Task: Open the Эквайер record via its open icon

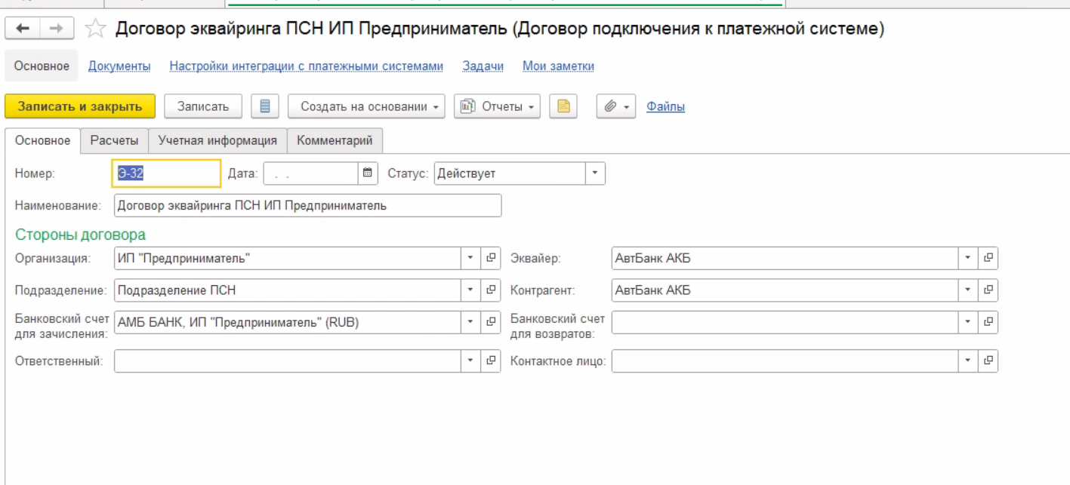Action: 988,258
